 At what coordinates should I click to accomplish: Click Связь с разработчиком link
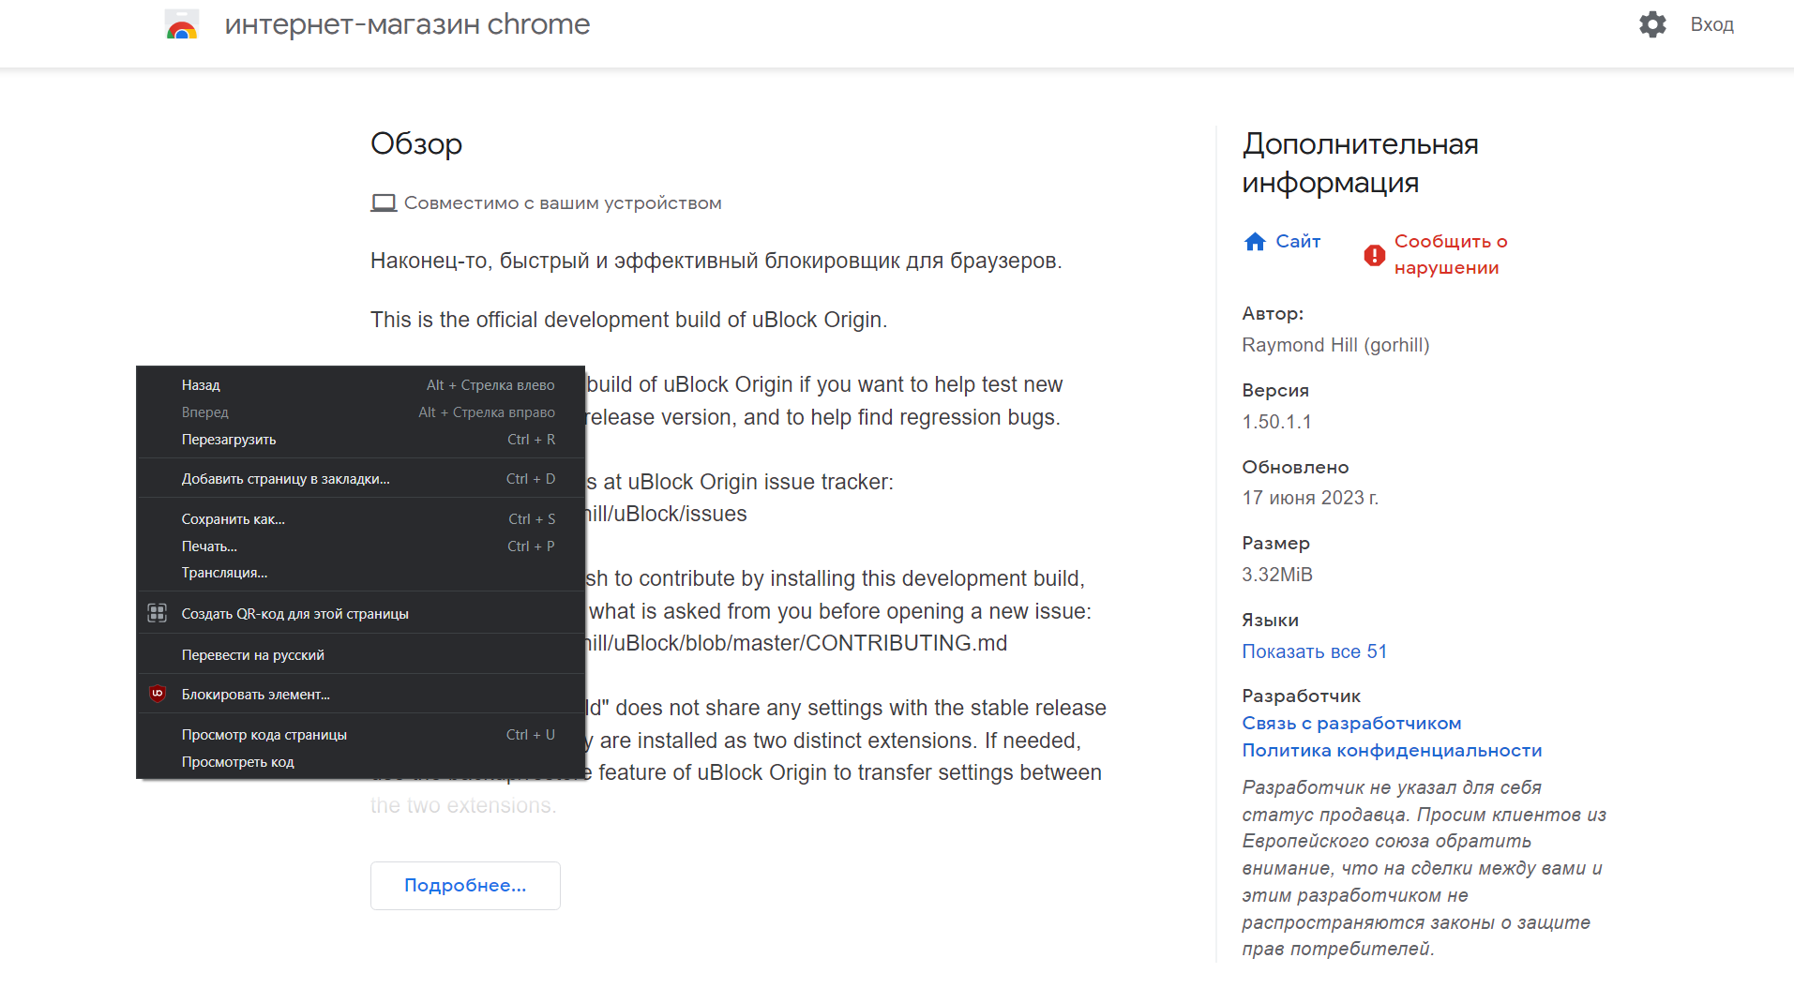(x=1351, y=724)
